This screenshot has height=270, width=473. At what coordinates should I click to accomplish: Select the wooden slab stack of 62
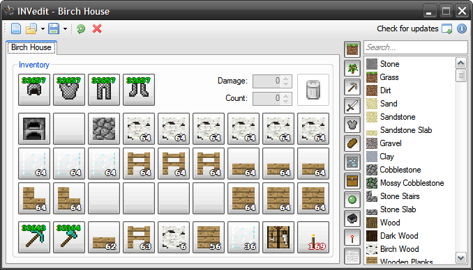click(x=104, y=237)
